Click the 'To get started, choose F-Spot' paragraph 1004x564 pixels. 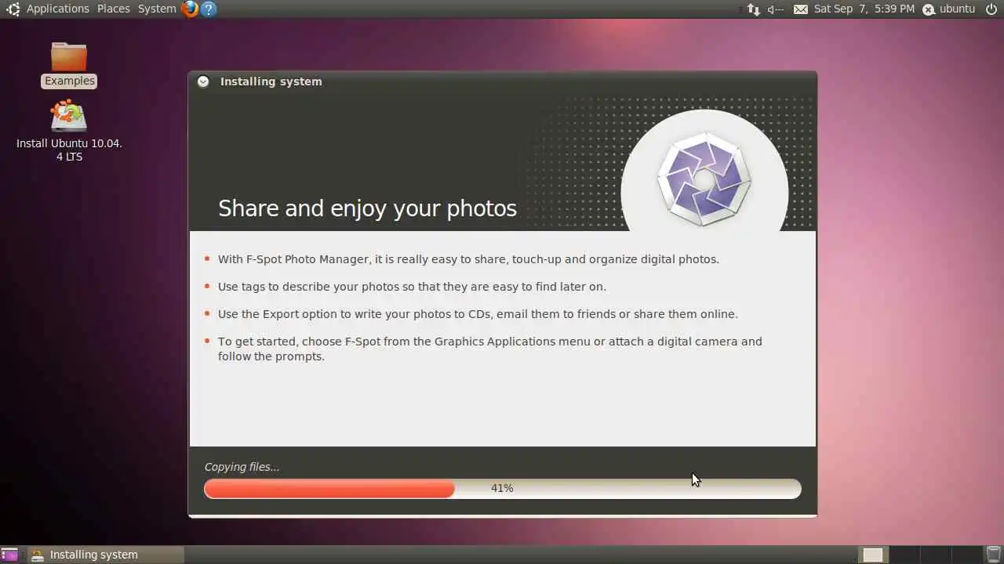[x=490, y=349]
